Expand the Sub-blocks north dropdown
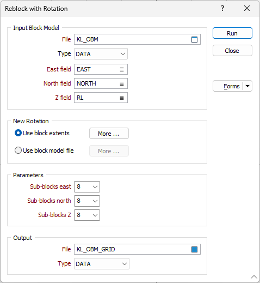 pos(87,201)
